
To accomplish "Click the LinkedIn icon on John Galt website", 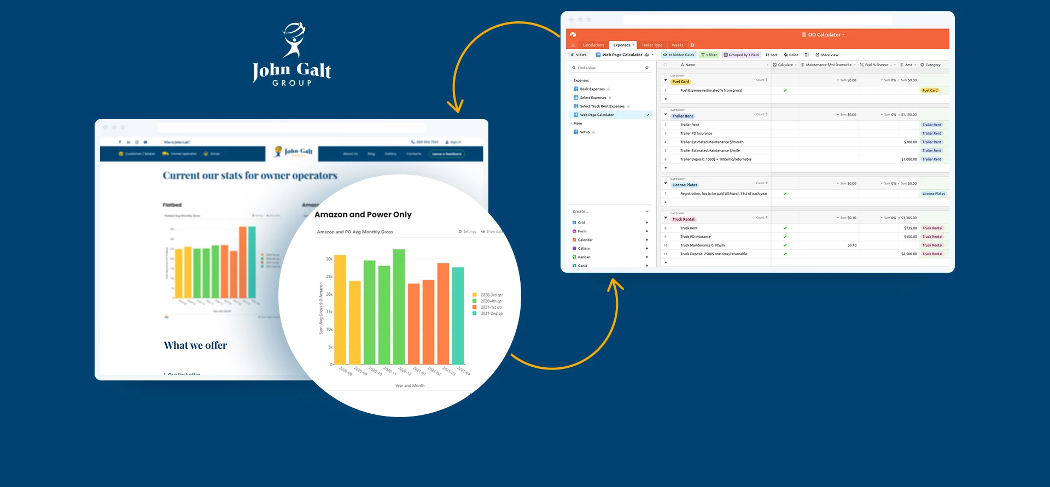I will (x=129, y=142).
